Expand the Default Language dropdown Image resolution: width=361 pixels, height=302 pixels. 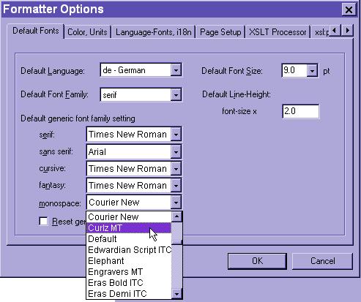[x=176, y=70]
